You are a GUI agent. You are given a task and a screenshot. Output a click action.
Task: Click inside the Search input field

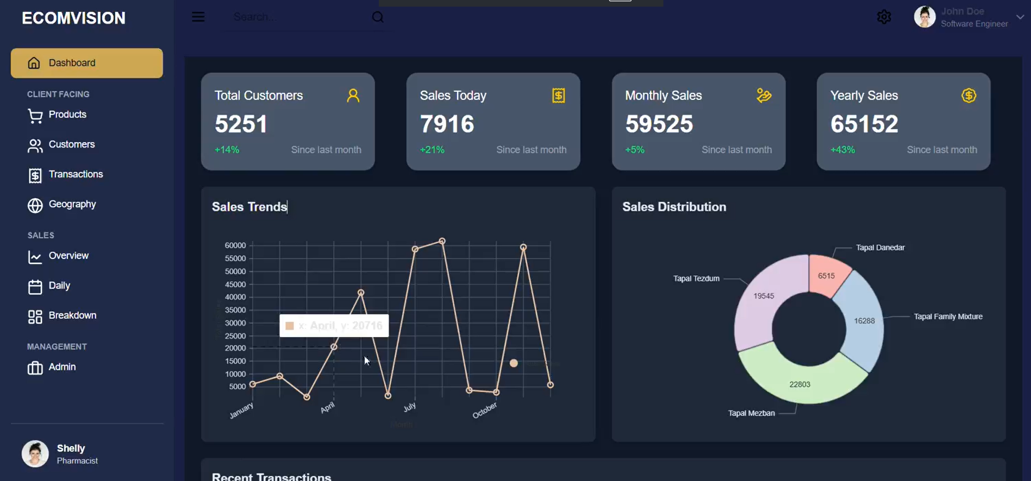299,17
